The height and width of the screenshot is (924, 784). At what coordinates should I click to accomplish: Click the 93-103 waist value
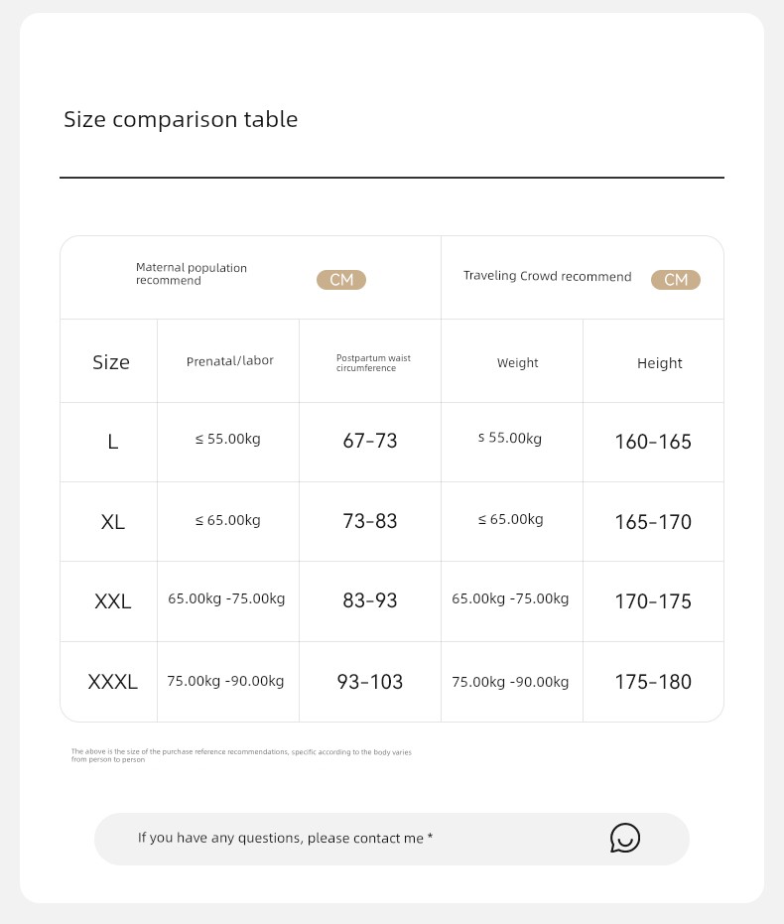[370, 682]
